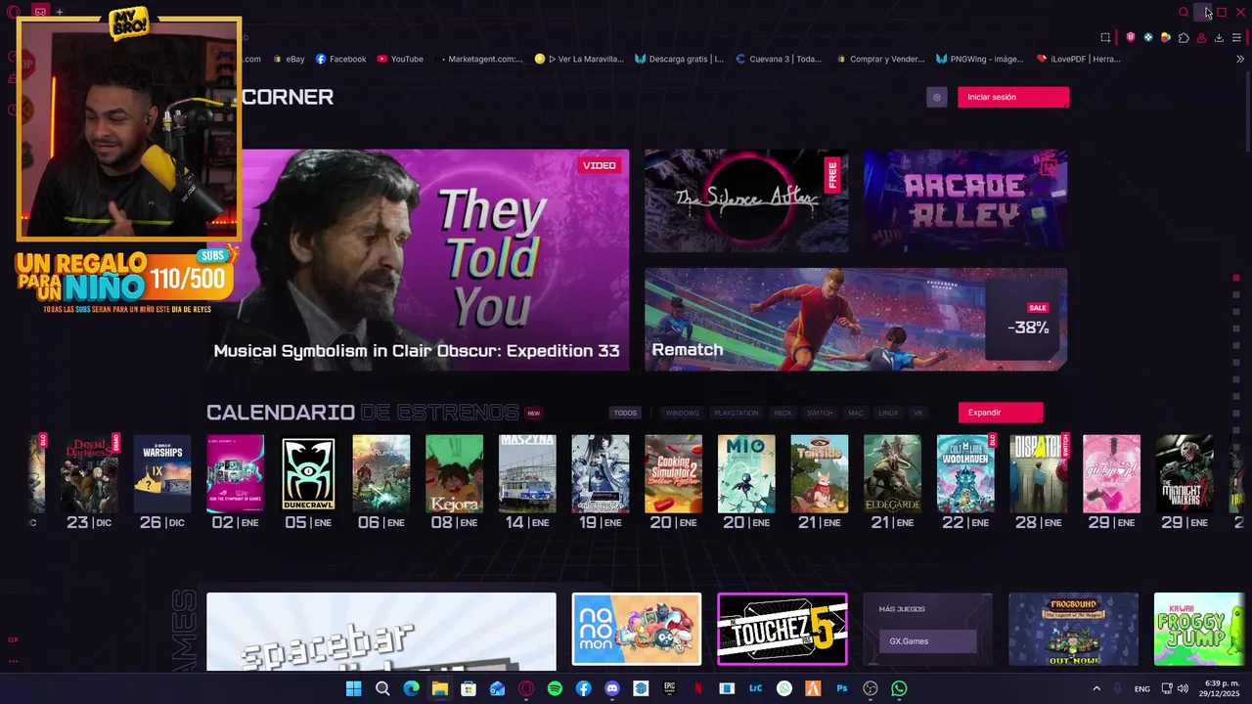The width and height of the screenshot is (1252, 704).
Task: Launch File Explorer from the taskbar
Action: point(440,688)
